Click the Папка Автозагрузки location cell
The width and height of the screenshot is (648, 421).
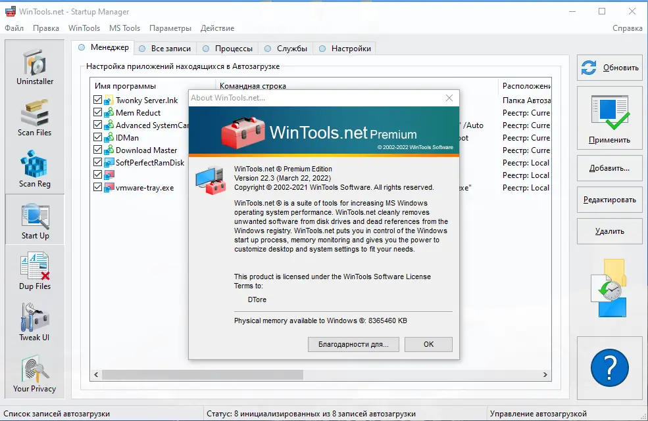[x=526, y=100]
